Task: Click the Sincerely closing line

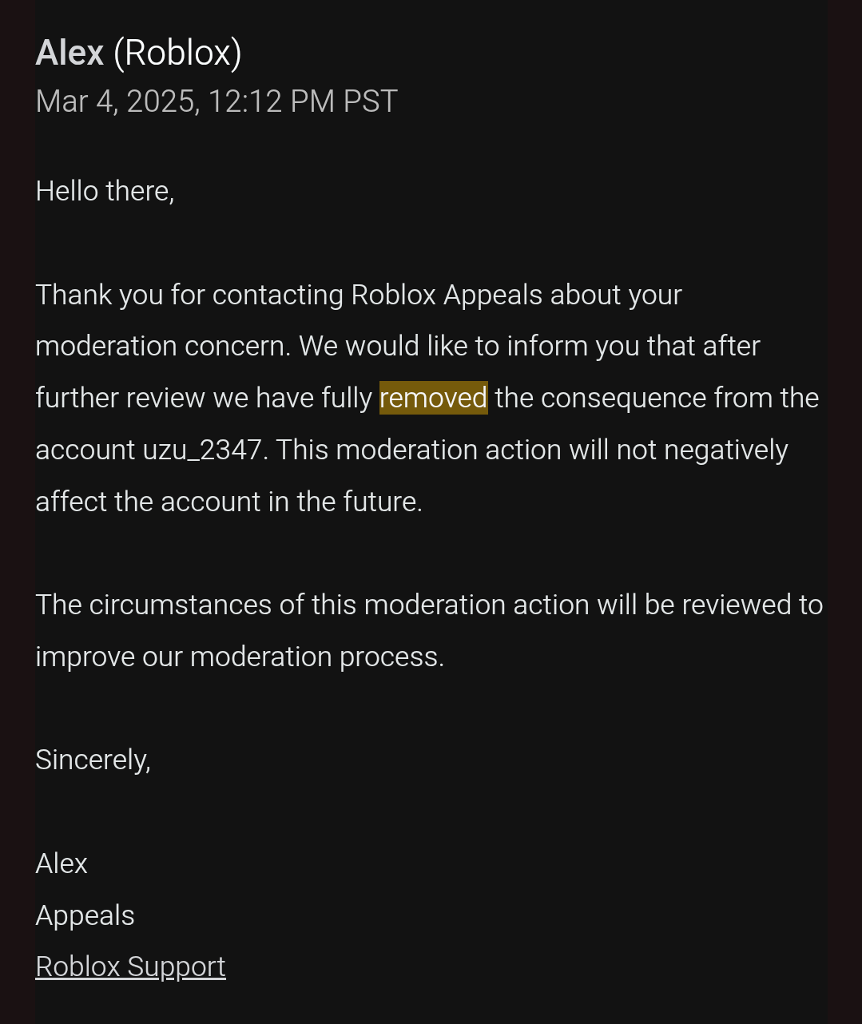Action: coord(93,760)
